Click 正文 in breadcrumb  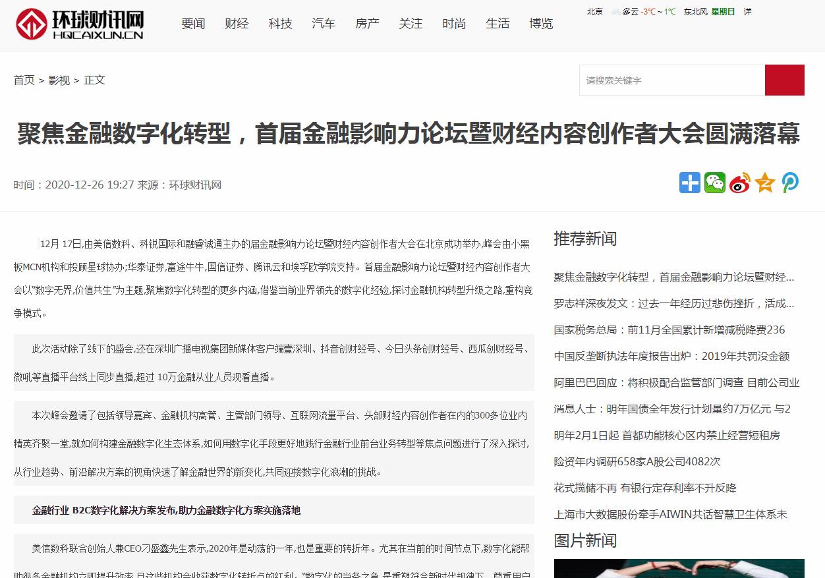pos(94,80)
